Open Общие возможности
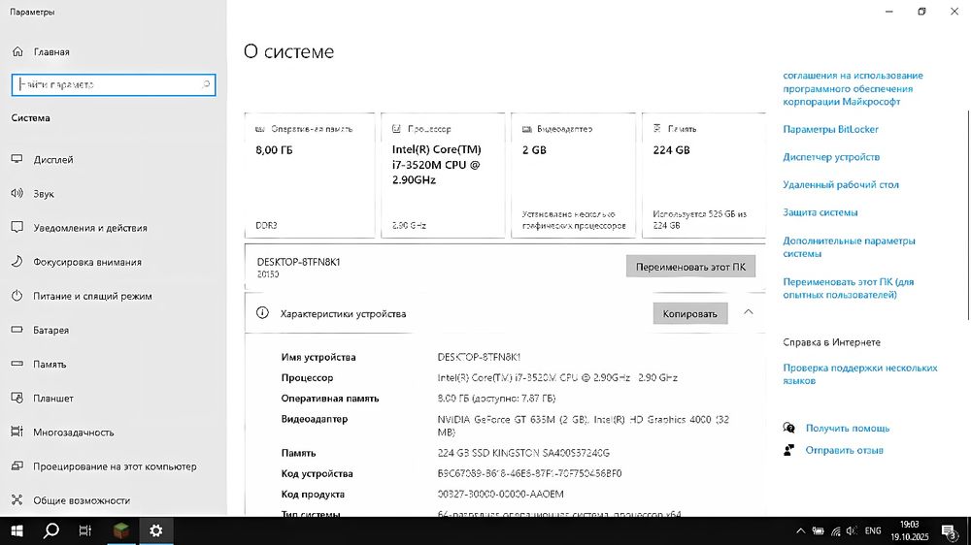 [x=82, y=500]
